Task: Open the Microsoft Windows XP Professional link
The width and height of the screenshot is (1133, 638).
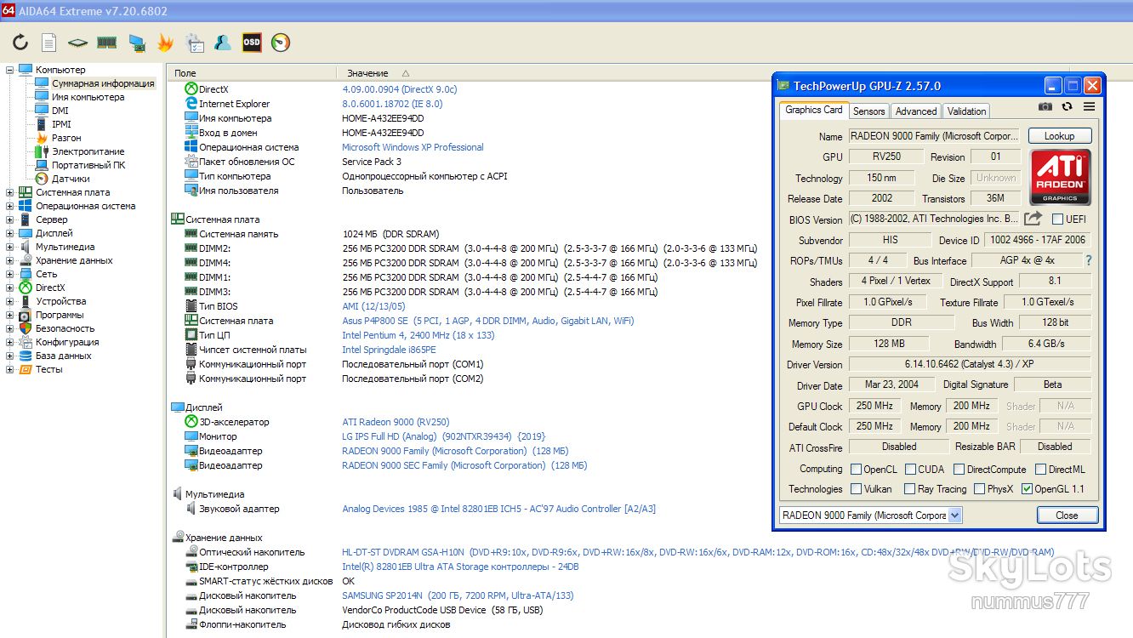Action: point(413,147)
